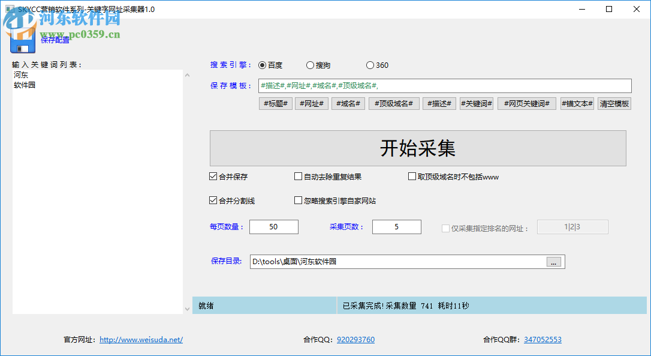
Task: Select the 搜狗 search engine option
Action: (x=310, y=65)
